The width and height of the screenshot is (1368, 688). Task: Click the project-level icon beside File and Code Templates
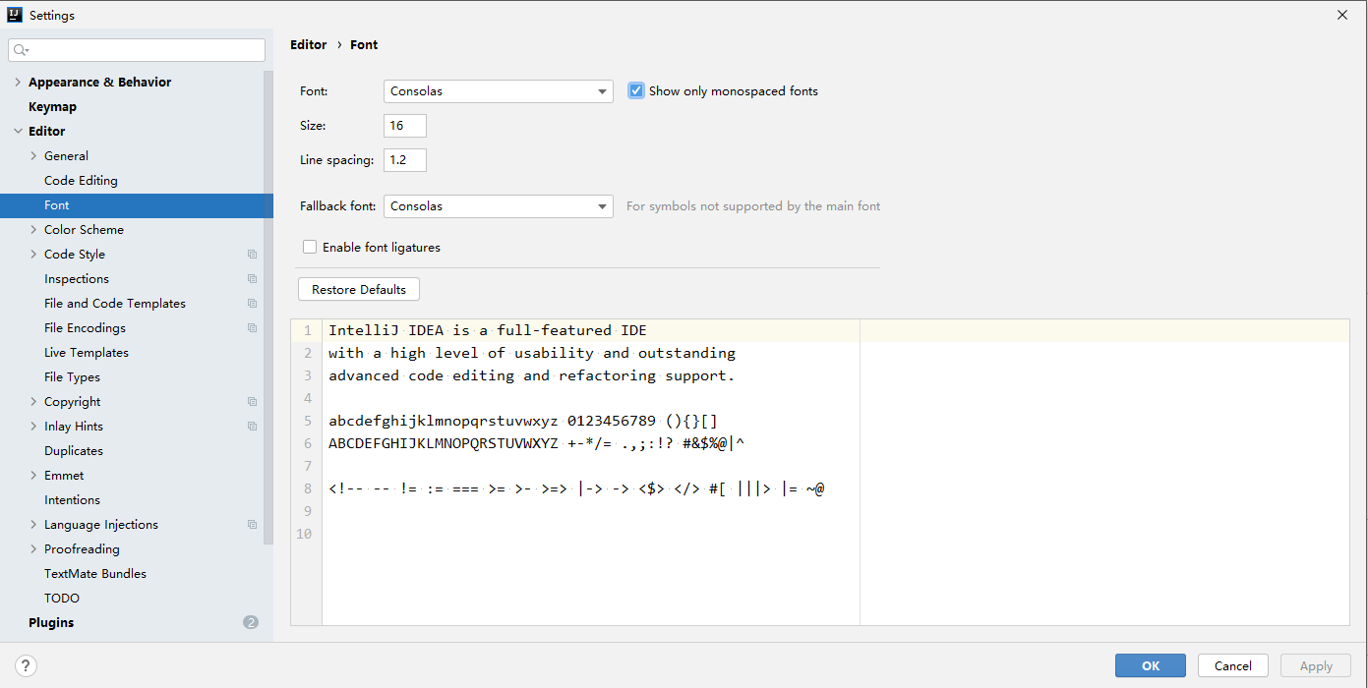(x=253, y=304)
